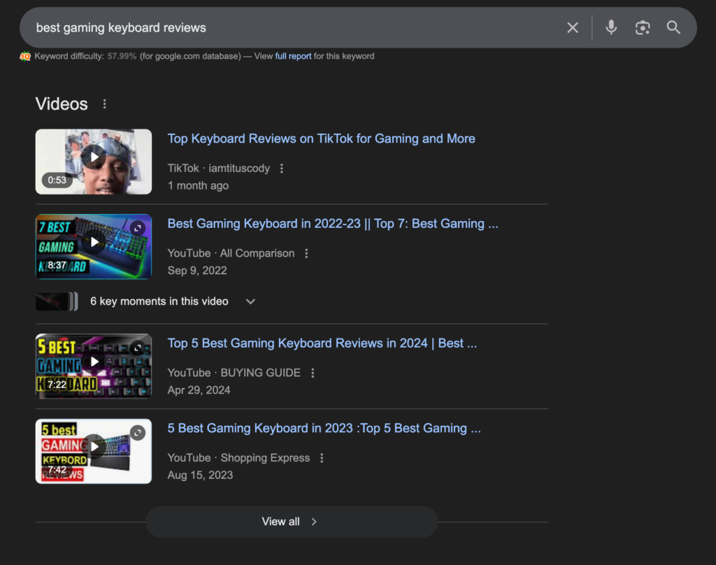Screen dimensions: 716x565
Task: Open options menu next to iamtituscody
Action: click(x=282, y=169)
